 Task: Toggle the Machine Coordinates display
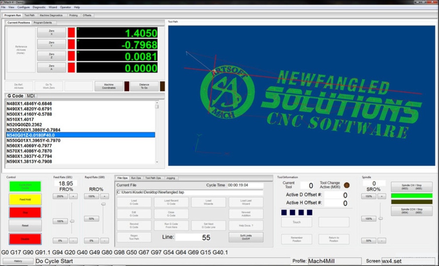[x=108, y=86]
